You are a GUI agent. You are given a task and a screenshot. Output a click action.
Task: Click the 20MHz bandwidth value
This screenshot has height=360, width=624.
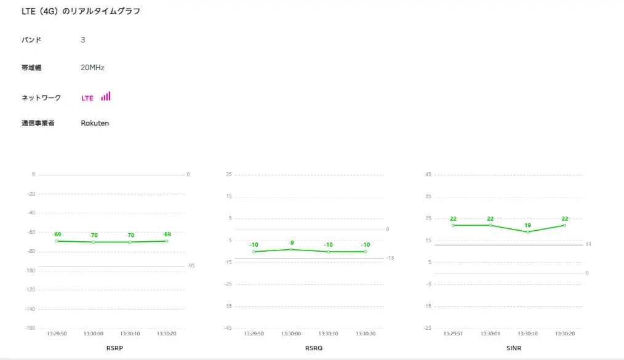92,68
